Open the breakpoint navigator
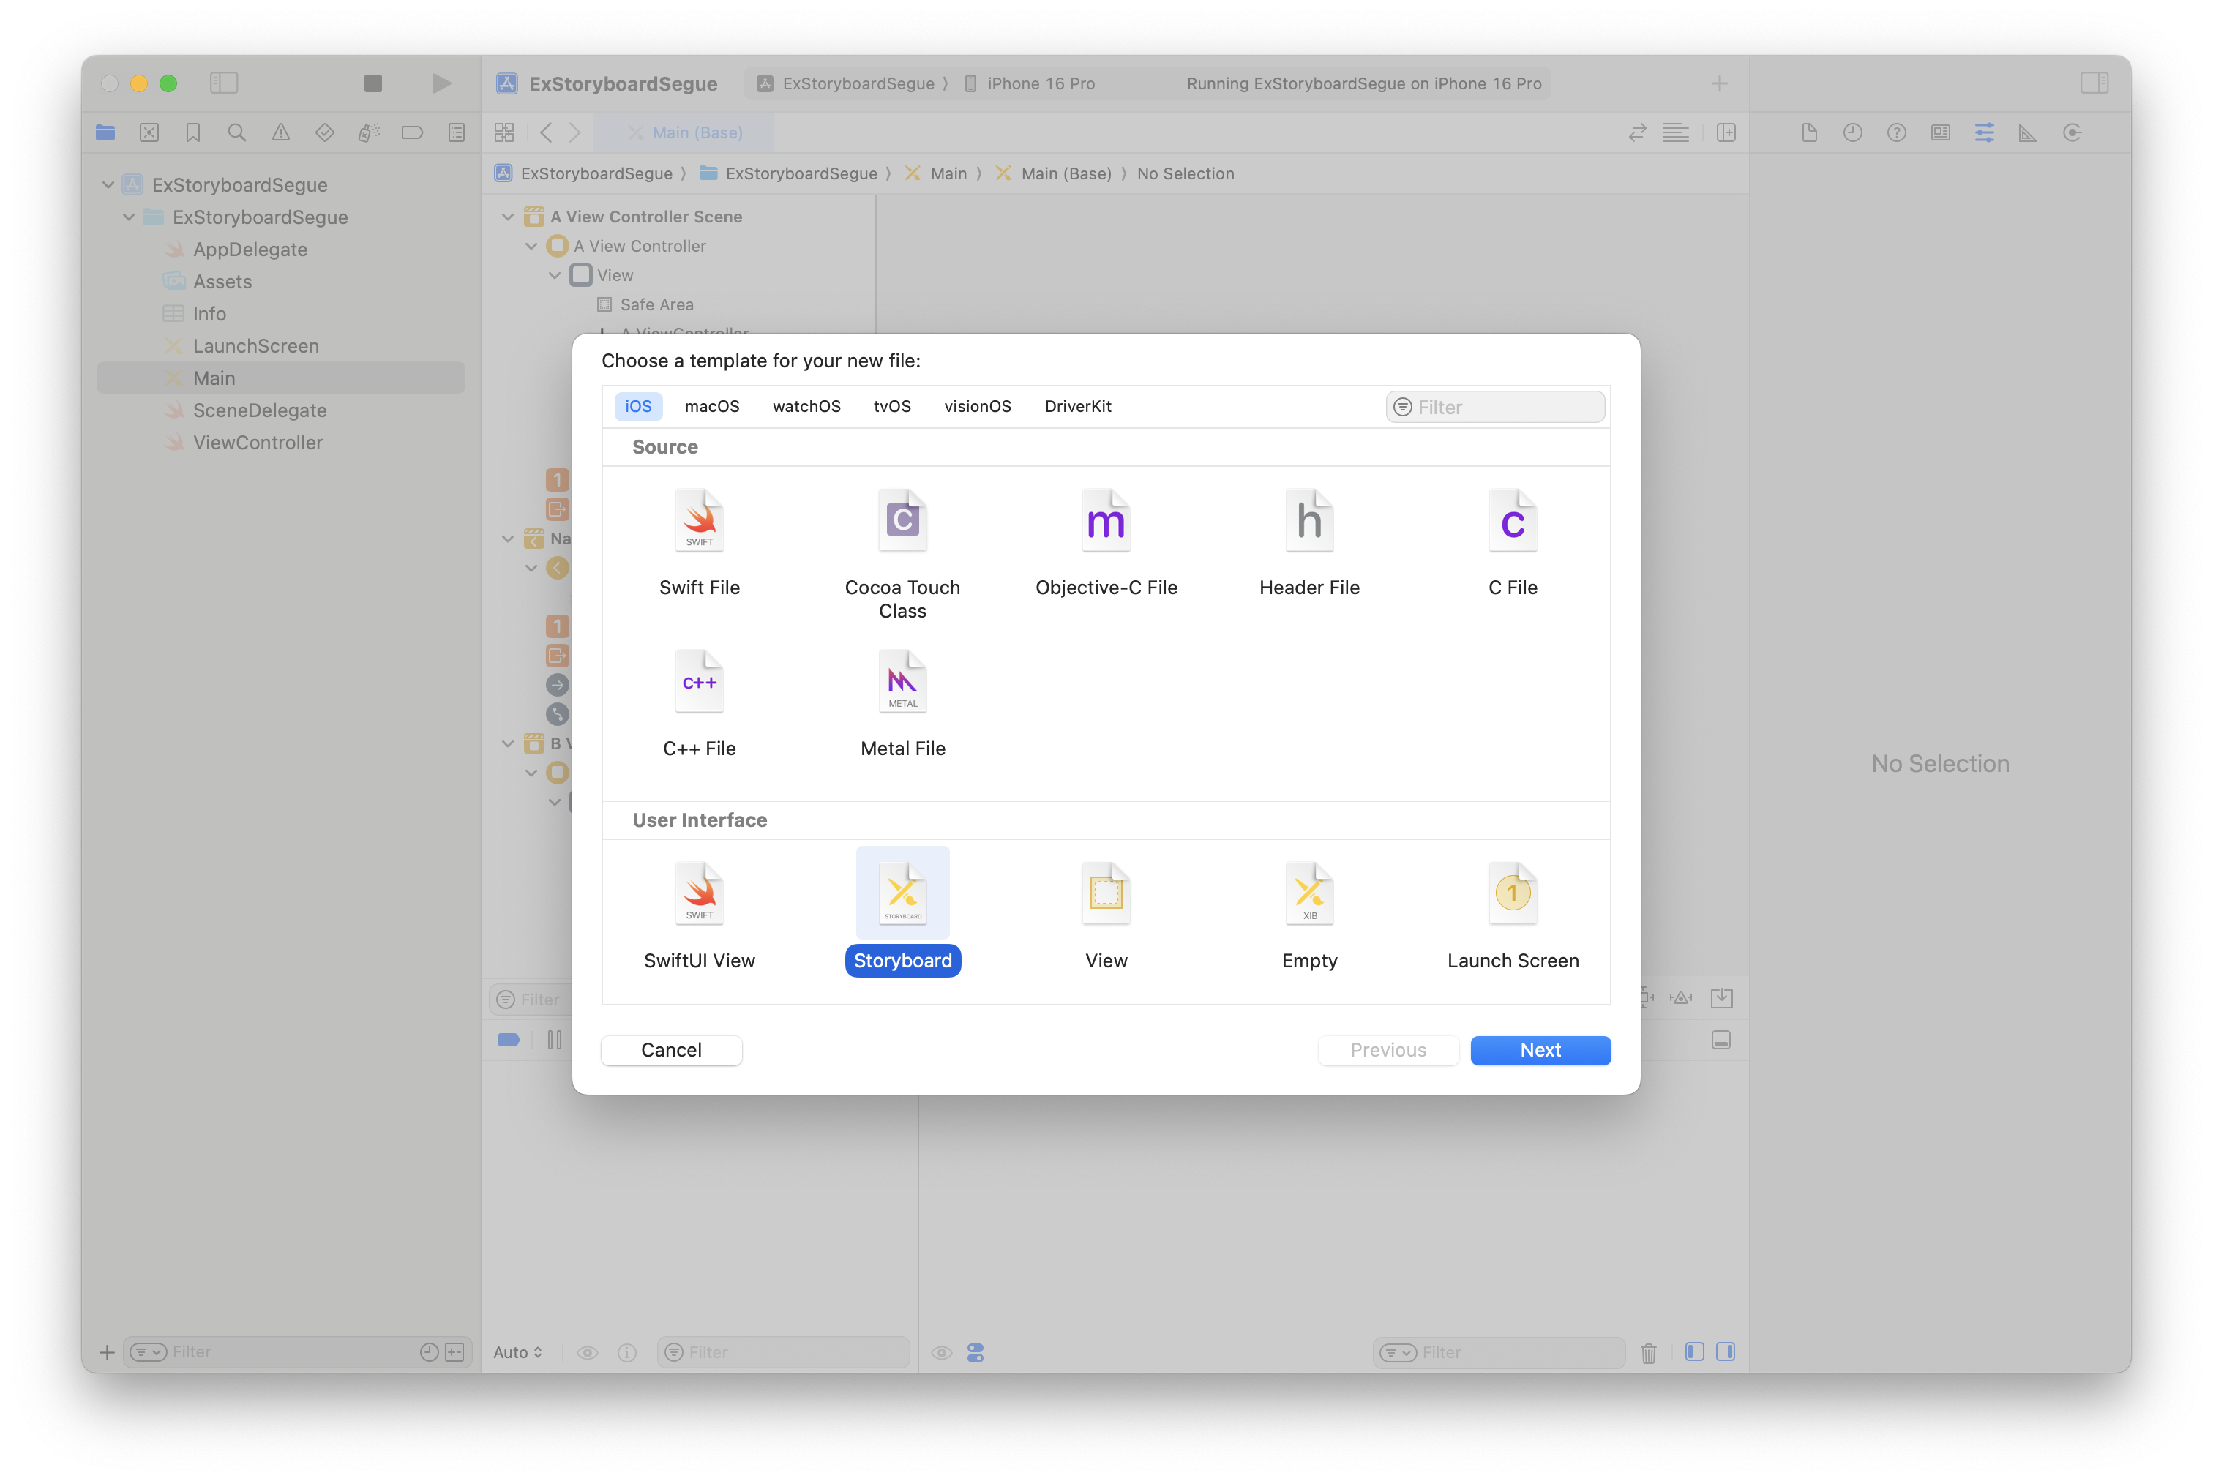2213x1481 pixels. (x=413, y=133)
